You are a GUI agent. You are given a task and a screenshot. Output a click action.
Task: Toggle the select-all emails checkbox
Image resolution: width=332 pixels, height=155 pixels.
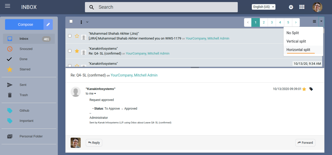point(71,21)
